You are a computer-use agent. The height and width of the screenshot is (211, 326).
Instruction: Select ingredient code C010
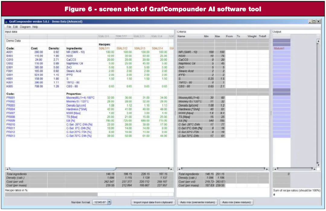[10, 60]
